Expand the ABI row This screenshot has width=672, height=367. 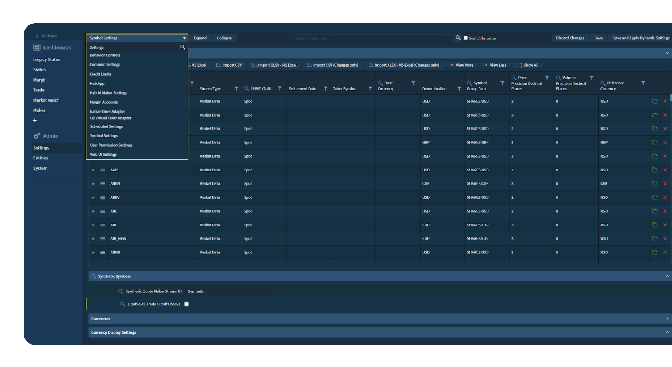coord(93,225)
